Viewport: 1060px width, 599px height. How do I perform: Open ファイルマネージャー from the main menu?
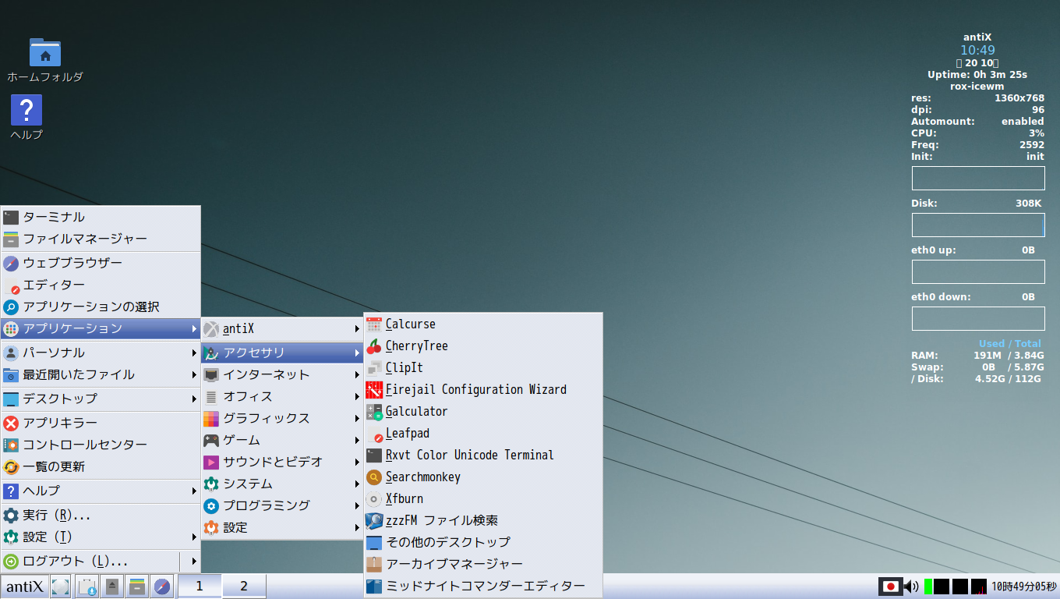[101, 239]
